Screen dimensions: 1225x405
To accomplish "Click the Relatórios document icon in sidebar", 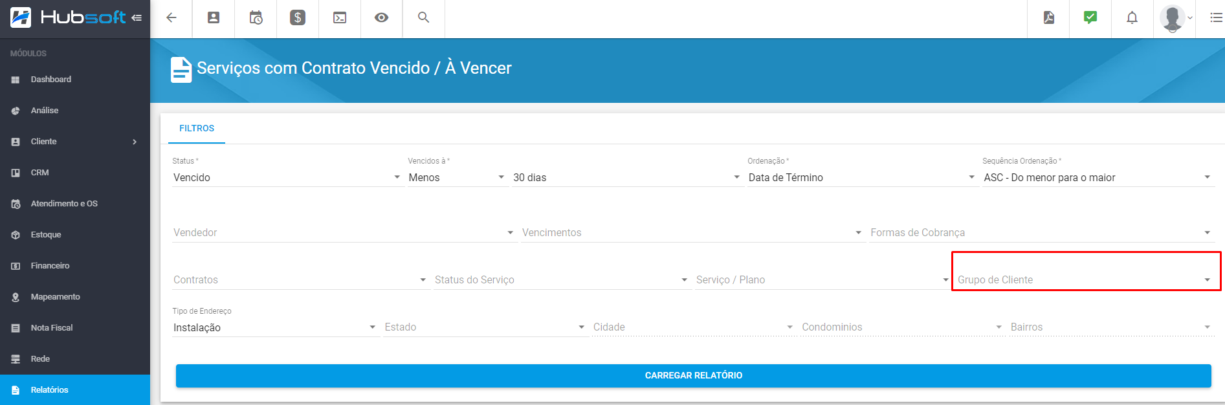I will pyautogui.click(x=16, y=390).
